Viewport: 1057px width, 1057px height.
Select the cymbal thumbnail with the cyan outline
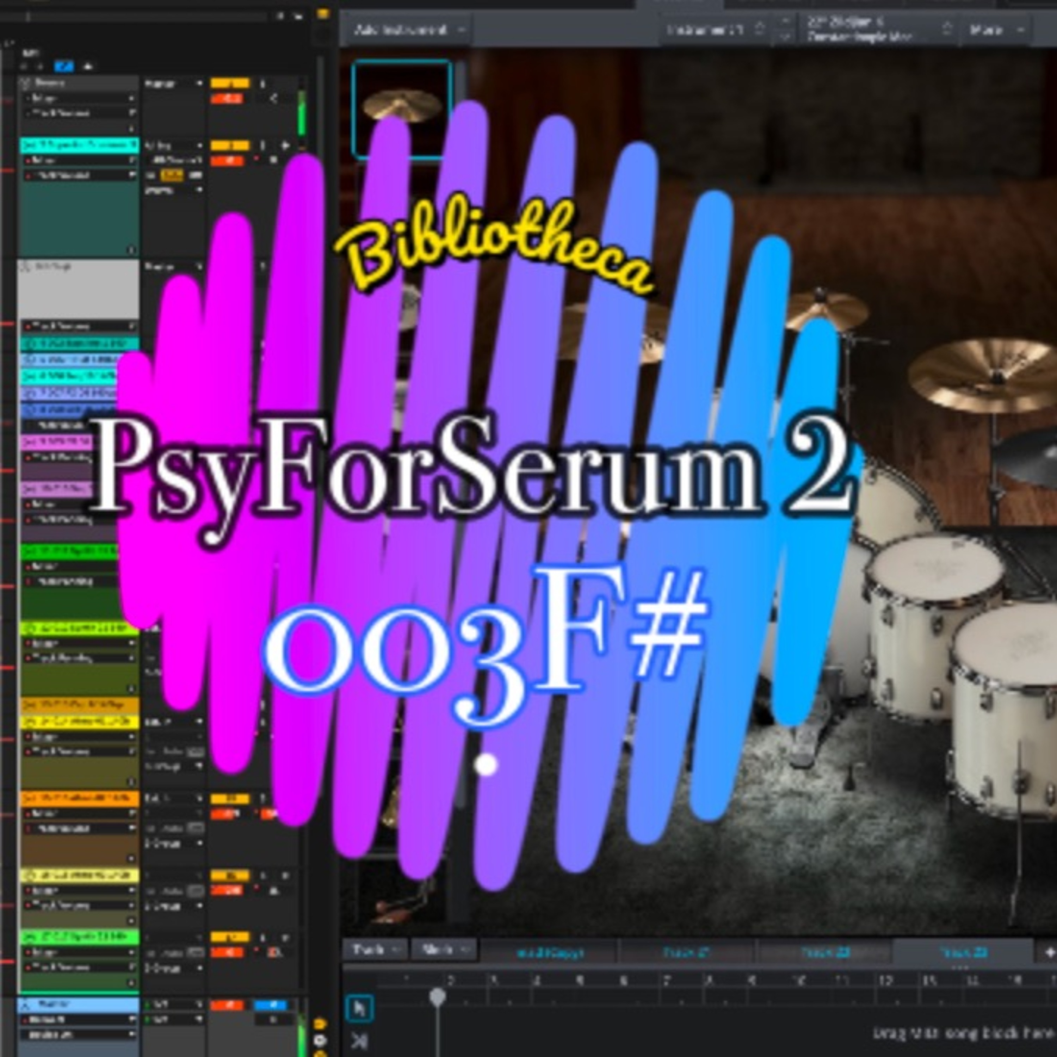(402, 110)
